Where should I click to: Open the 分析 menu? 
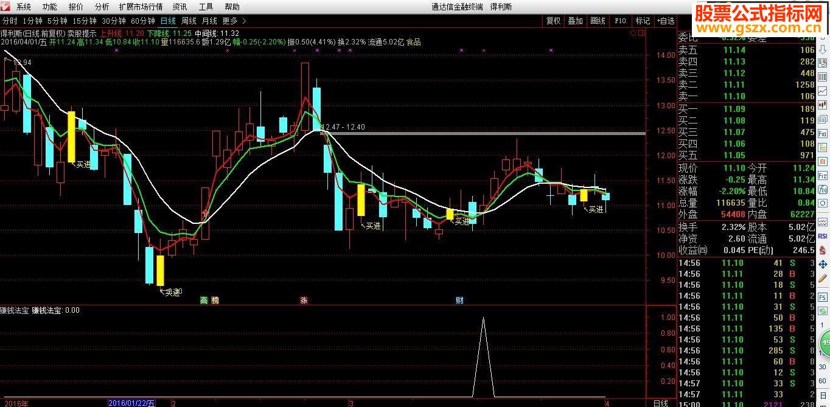click(x=102, y=7)
